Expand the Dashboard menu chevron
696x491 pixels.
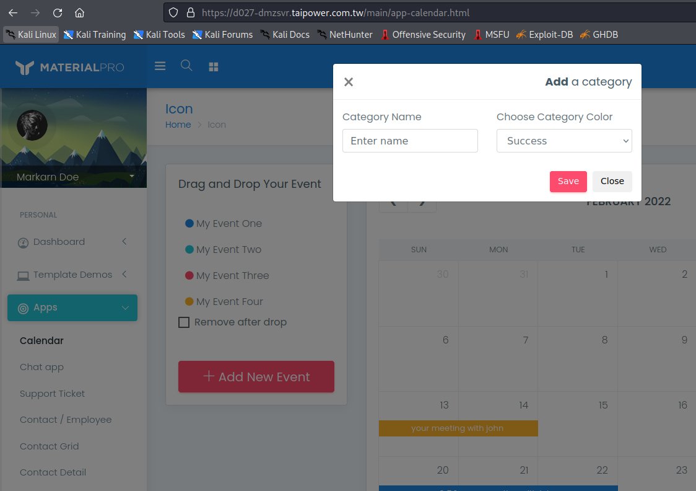coord(124,241)
